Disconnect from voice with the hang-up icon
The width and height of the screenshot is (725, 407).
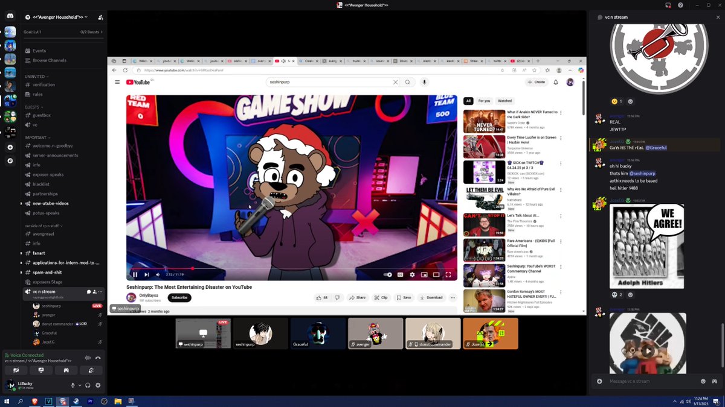tap(98, 358)
